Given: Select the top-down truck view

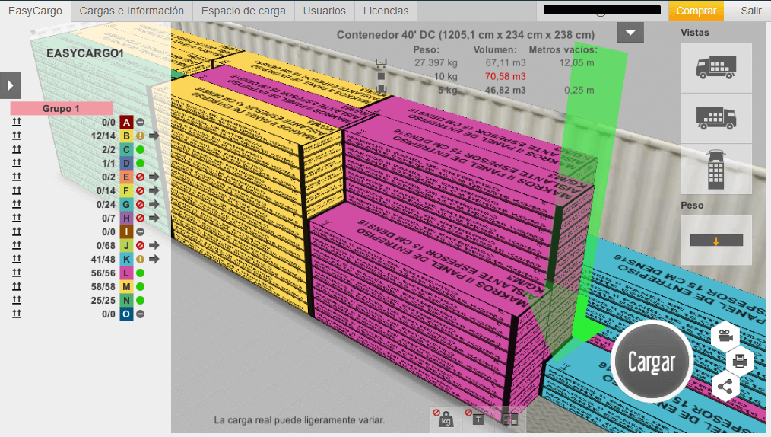Looking at the screenshot, I should pos(715,169).
